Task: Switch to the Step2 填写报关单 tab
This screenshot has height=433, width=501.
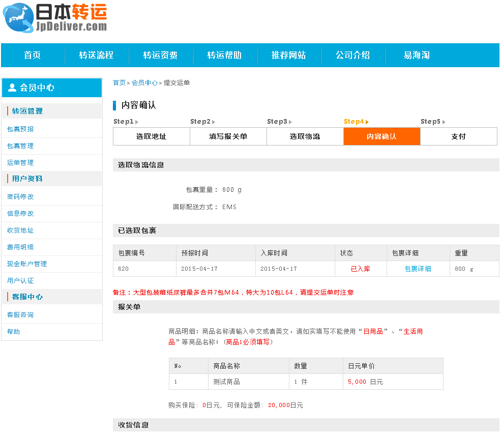Action: (228, 136)
